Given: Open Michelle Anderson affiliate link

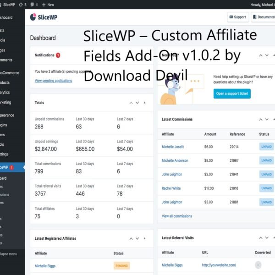Looking at the screenshot, I should (x=175, y=160).
